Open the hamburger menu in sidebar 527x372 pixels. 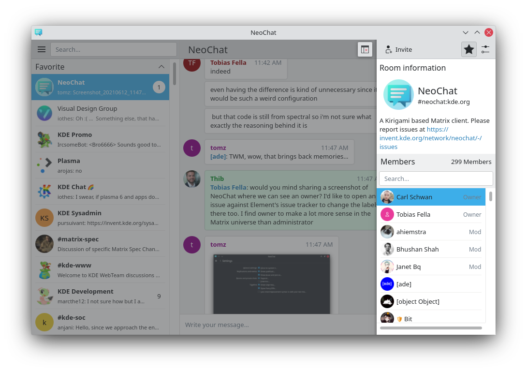(x=42, y=49)
